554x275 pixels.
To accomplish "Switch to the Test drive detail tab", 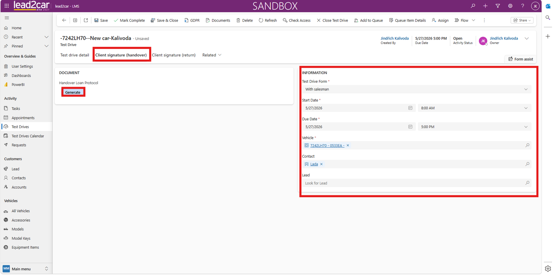I will pos(75,55).
